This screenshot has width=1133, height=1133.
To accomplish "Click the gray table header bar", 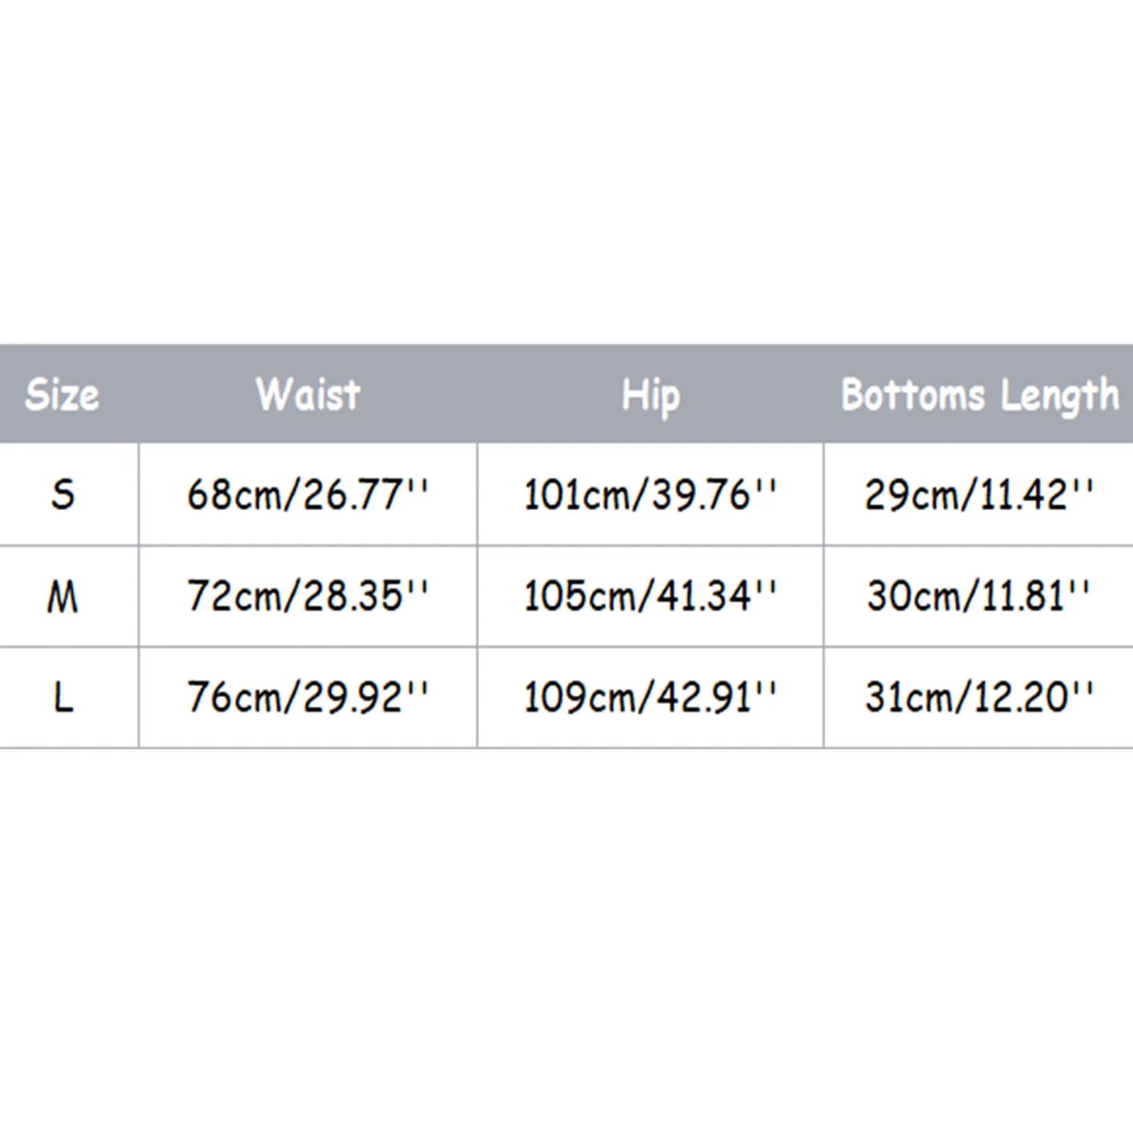I will point(566,394).
